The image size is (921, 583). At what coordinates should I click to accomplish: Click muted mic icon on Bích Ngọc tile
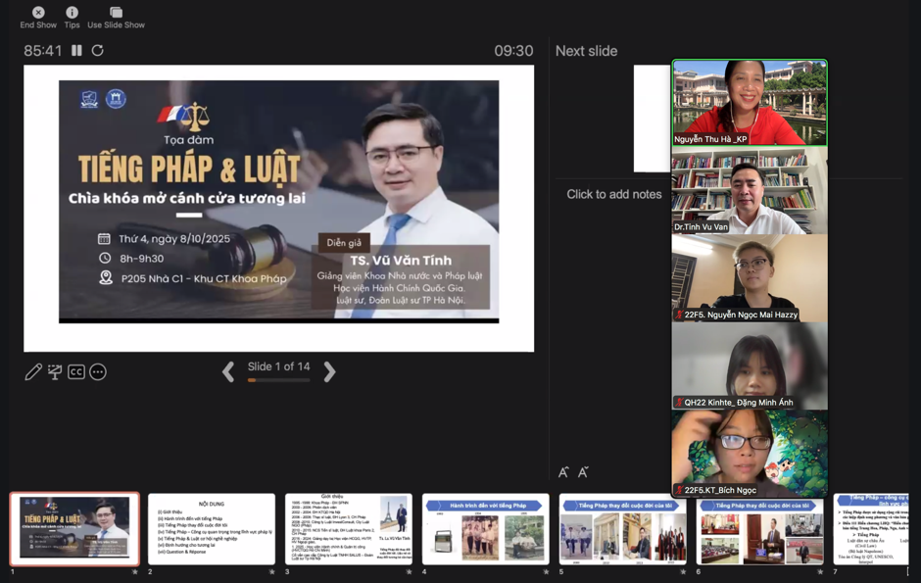679,490
